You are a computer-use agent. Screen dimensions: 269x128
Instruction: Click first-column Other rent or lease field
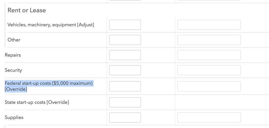(125, 40)
